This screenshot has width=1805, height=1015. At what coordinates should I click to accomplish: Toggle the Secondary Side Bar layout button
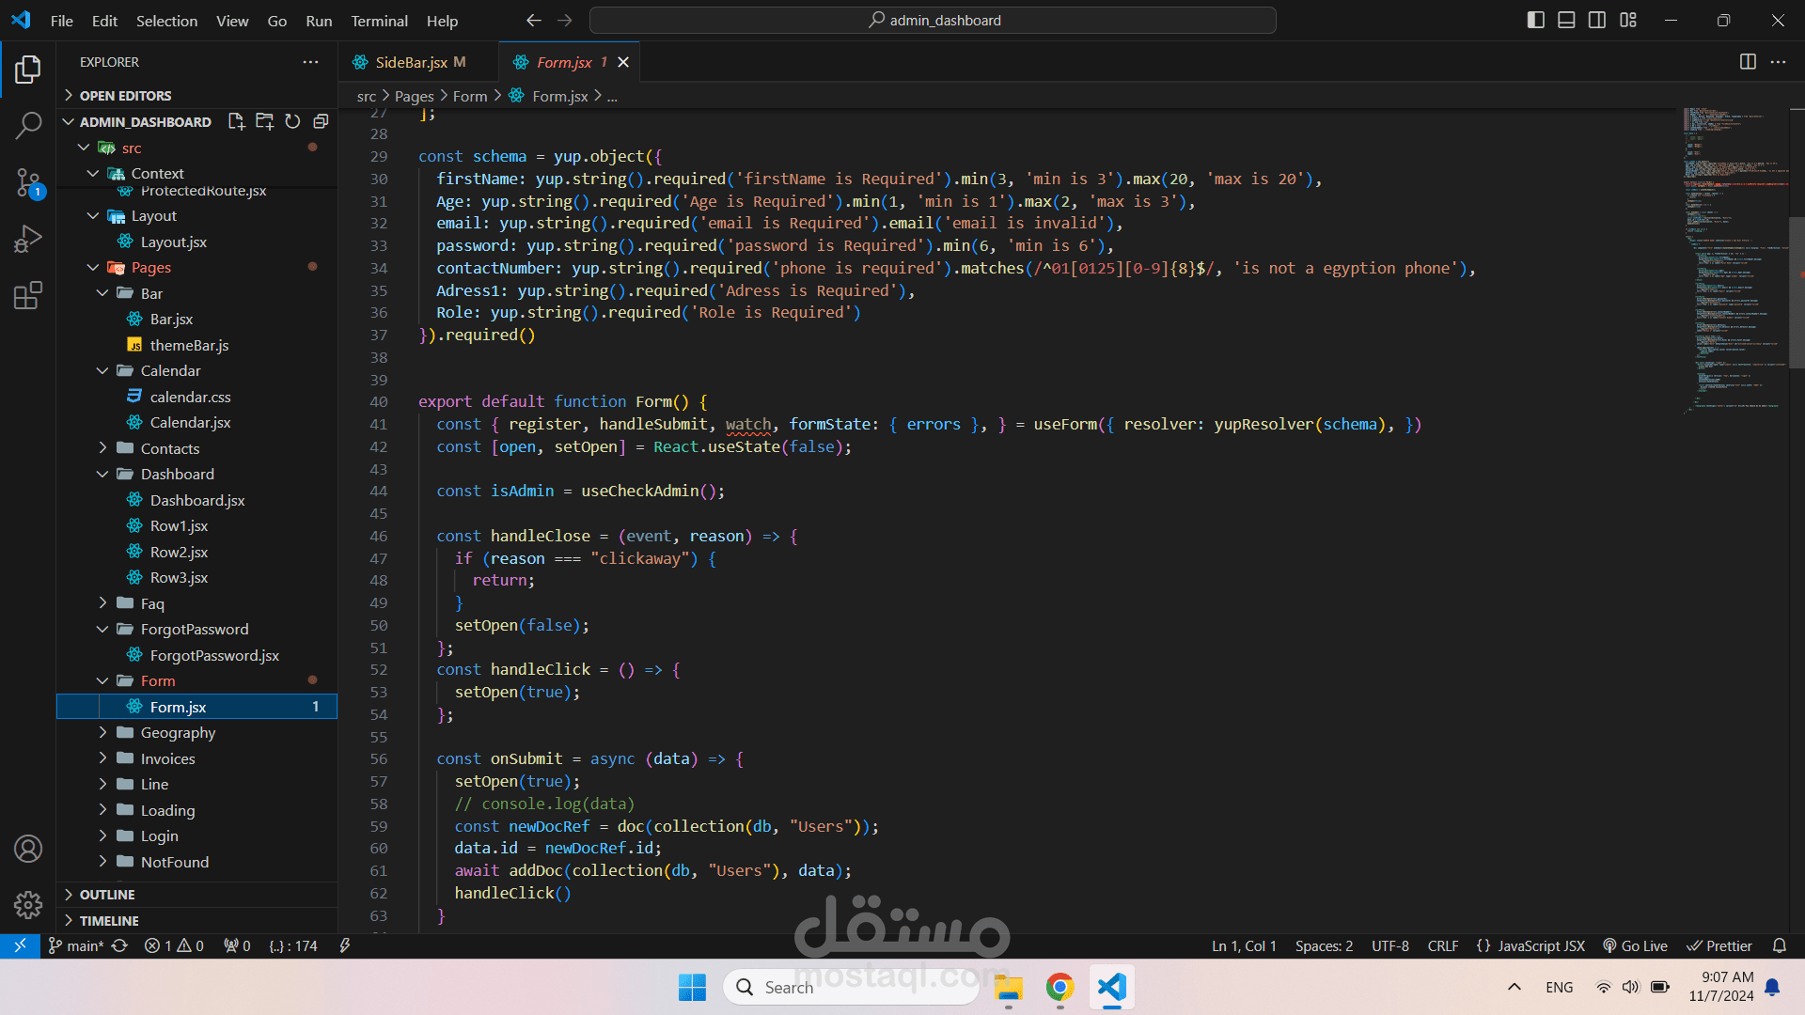click(x=1597, y=20)
